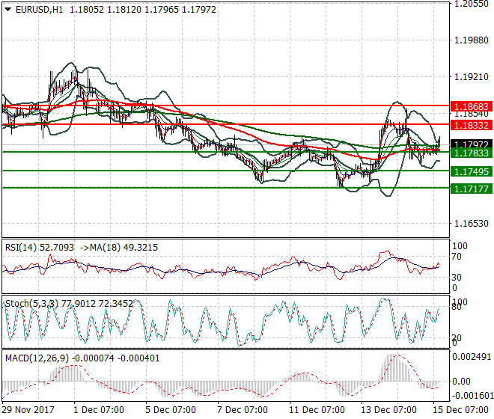
Task: Select the green 1.17495 support price label
Action: (x=472, y=171)
